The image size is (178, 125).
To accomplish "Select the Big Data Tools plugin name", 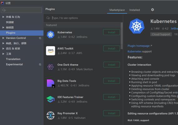I will (67, 81).
